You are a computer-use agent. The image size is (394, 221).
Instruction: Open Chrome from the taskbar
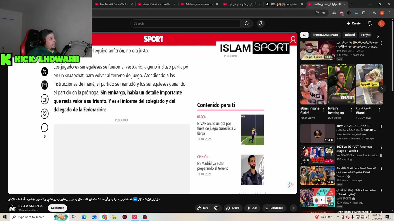pyautogui.click(x=105, y=217)
